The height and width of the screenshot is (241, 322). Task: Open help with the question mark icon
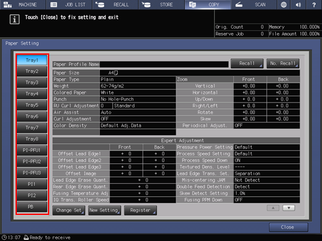pos(314,4)
